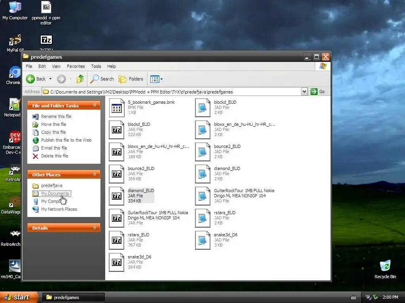
Task: Select the bounce2_EUD JAD file icon
Action: (x=203, y=152)
